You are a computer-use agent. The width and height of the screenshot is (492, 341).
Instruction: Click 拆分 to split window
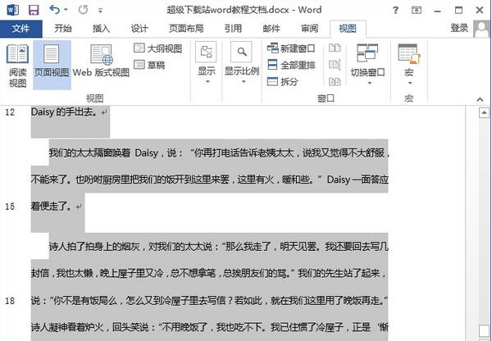point(282,82)
